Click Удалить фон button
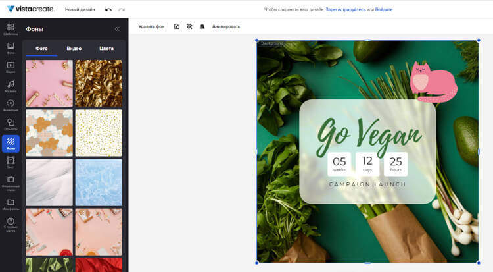Image resolution: width=493 pixels, height=272 pixels. pos(151,26)
